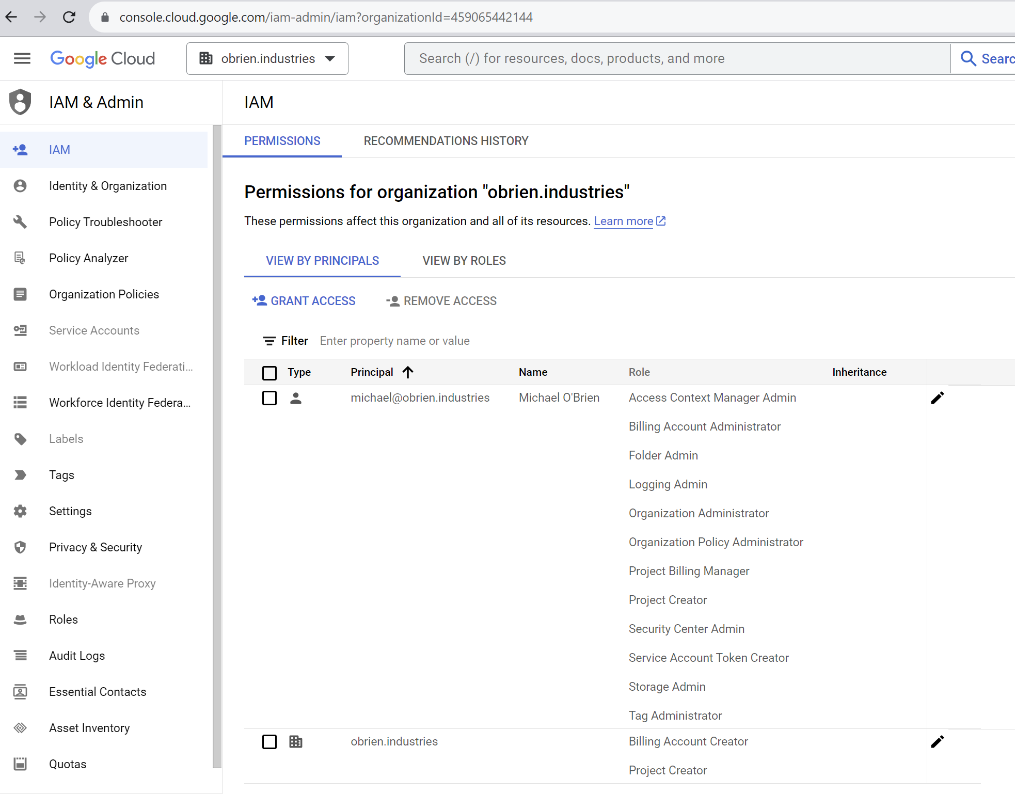Open the IAM section icon in sidebar
1015x794 pixels.
(21, 150)
